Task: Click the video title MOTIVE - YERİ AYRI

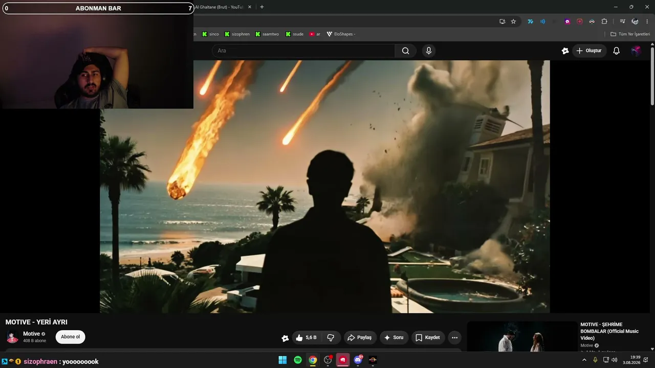Action: coord(36,322)
